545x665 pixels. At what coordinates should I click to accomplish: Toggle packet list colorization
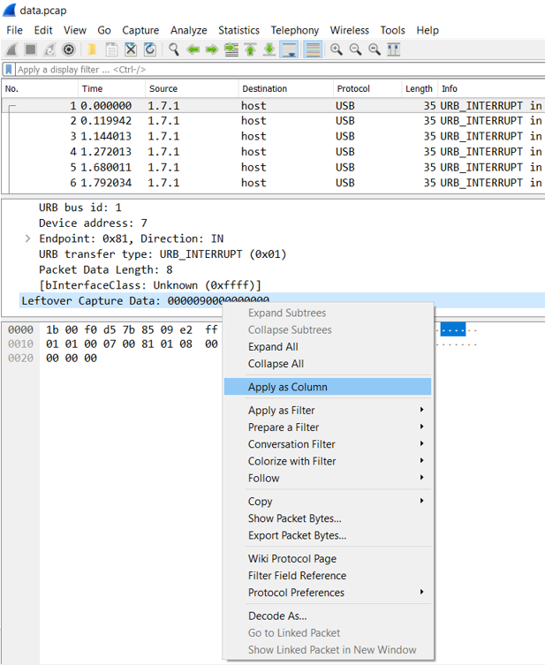[313, 49]
